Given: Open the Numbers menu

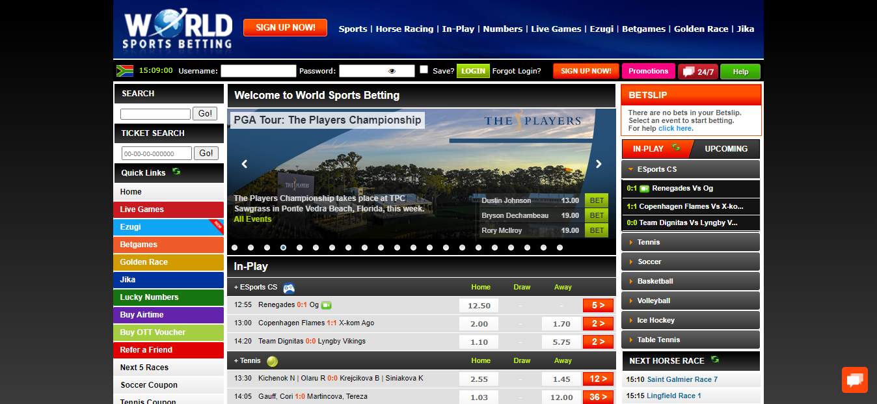Looking at the screenshot, I should [503, 29].
